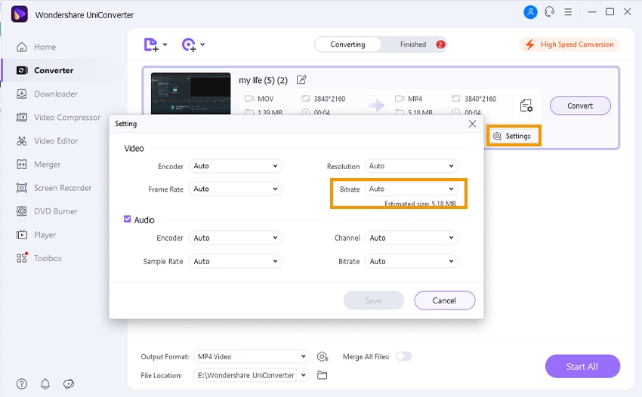Open the user account icon
This screenshot has width=642, height=397.
tap(530, 12)
